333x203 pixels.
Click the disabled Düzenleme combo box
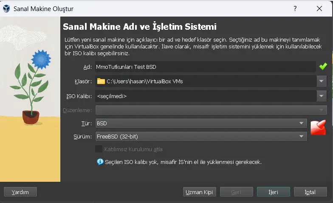coord(211,110)
